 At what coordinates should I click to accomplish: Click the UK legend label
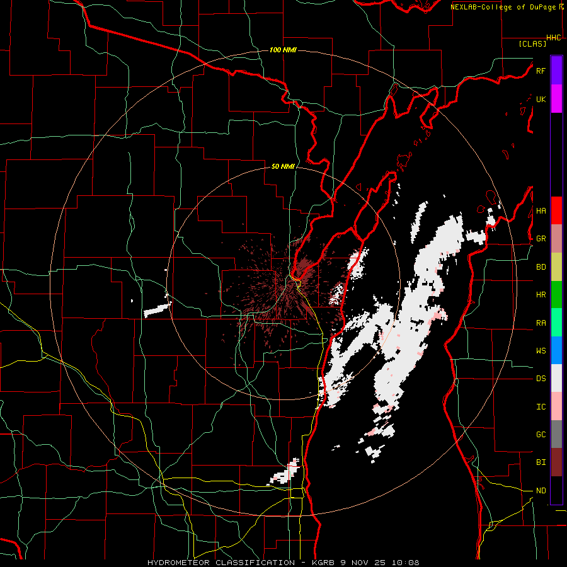541,99
